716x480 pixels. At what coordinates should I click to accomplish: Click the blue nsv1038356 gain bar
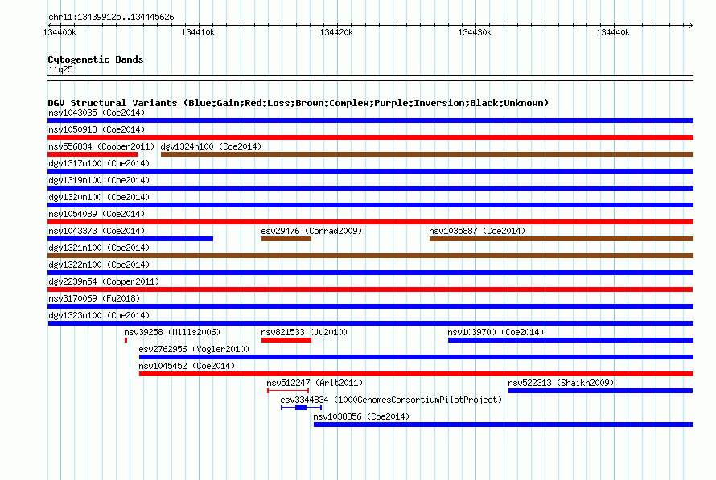503,425
